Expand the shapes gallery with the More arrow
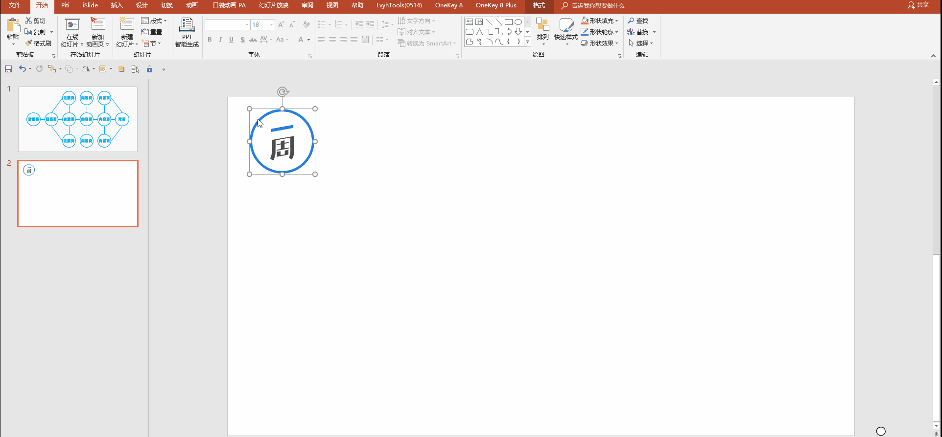The width and height of the screenshot is (942, 437). point(528,42)
